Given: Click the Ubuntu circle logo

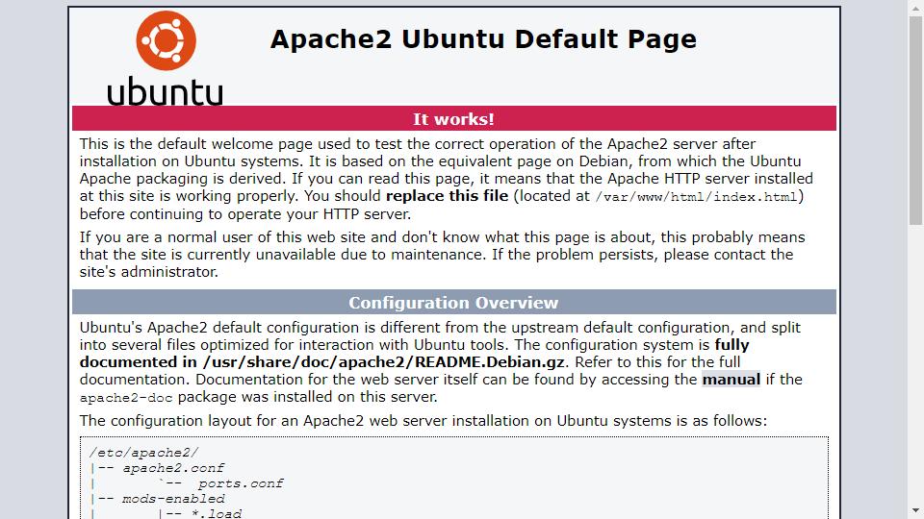Looking at the screenshot, I should [x=166, y=40].
